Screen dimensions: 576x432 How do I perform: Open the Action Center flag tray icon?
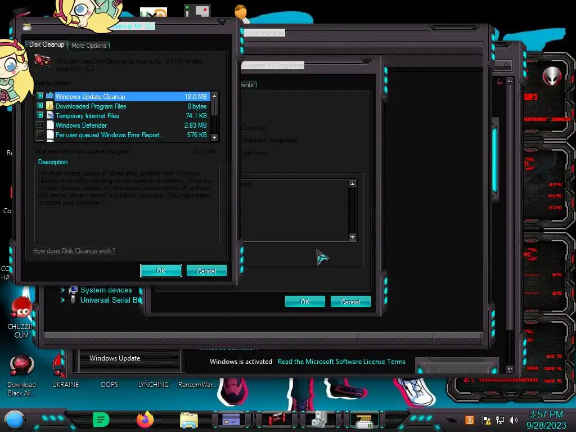click(x=486, y=420)
